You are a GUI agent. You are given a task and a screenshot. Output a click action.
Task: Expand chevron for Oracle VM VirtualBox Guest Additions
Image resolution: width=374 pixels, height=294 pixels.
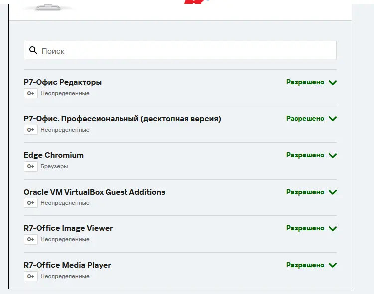(333, 192)
